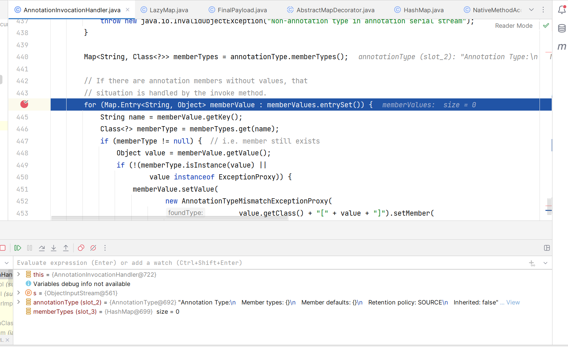Click the Step Out arrow icon

click(66, 248)
